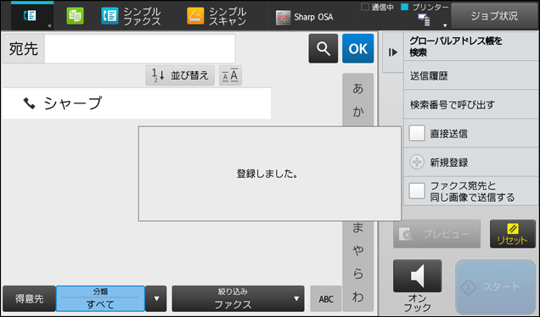
Task: Jump to あ index in address list
Action: tap(357, 89)
